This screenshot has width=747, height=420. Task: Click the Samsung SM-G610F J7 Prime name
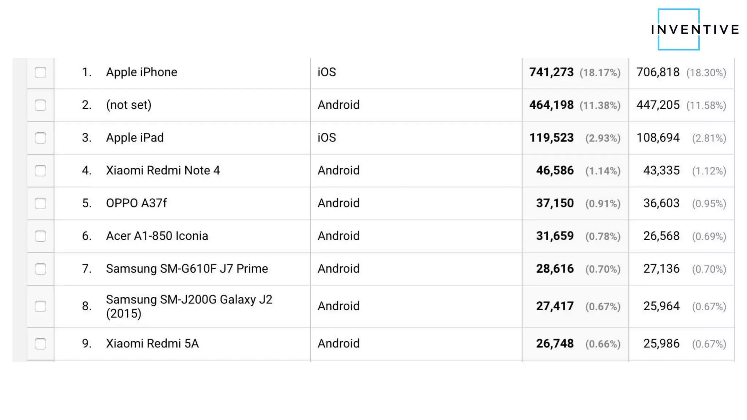pyautogui.click(x=187, y=269)
